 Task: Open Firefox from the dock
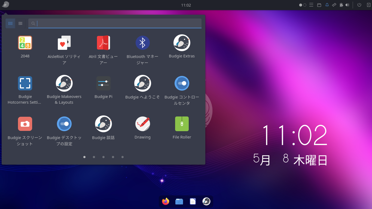pos(166,201)
